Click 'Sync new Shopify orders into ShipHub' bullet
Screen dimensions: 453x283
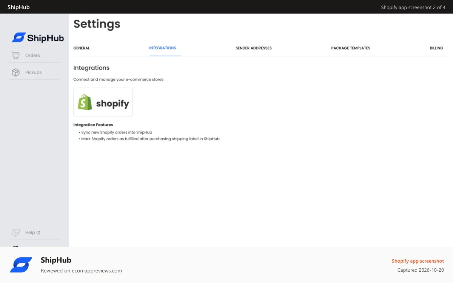tap(116, 132)
